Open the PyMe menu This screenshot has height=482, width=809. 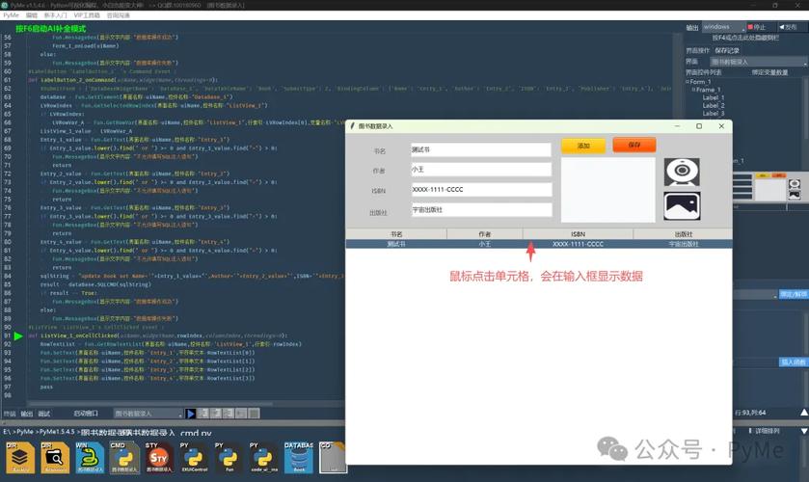tap(11, 15)
